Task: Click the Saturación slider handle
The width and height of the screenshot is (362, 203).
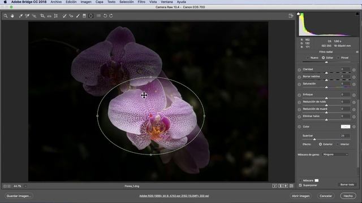Action: (326, 87)
